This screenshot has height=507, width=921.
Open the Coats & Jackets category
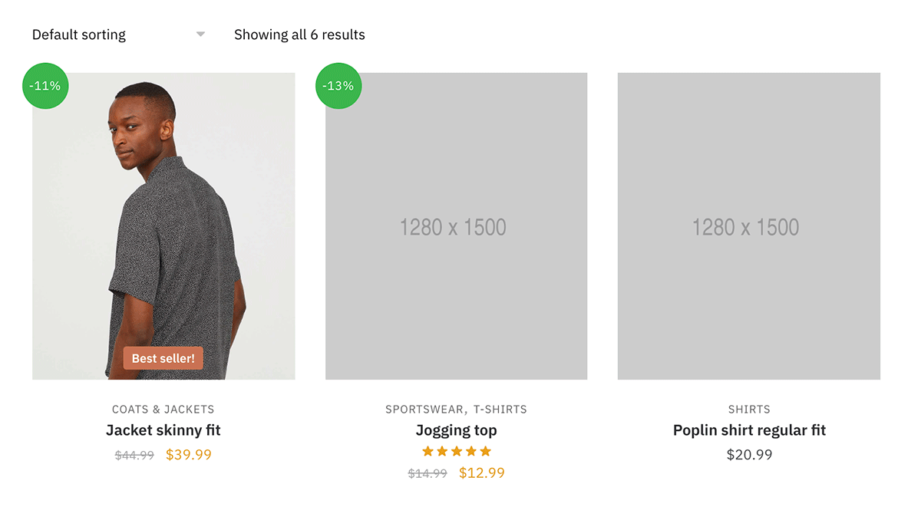[x=163, y=410]
